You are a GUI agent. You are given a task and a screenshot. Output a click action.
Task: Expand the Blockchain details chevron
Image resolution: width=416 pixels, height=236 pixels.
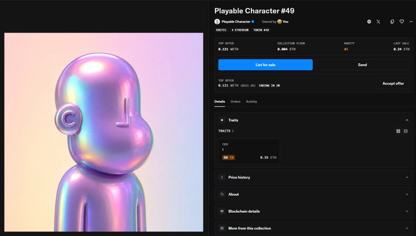click(407, 212)
